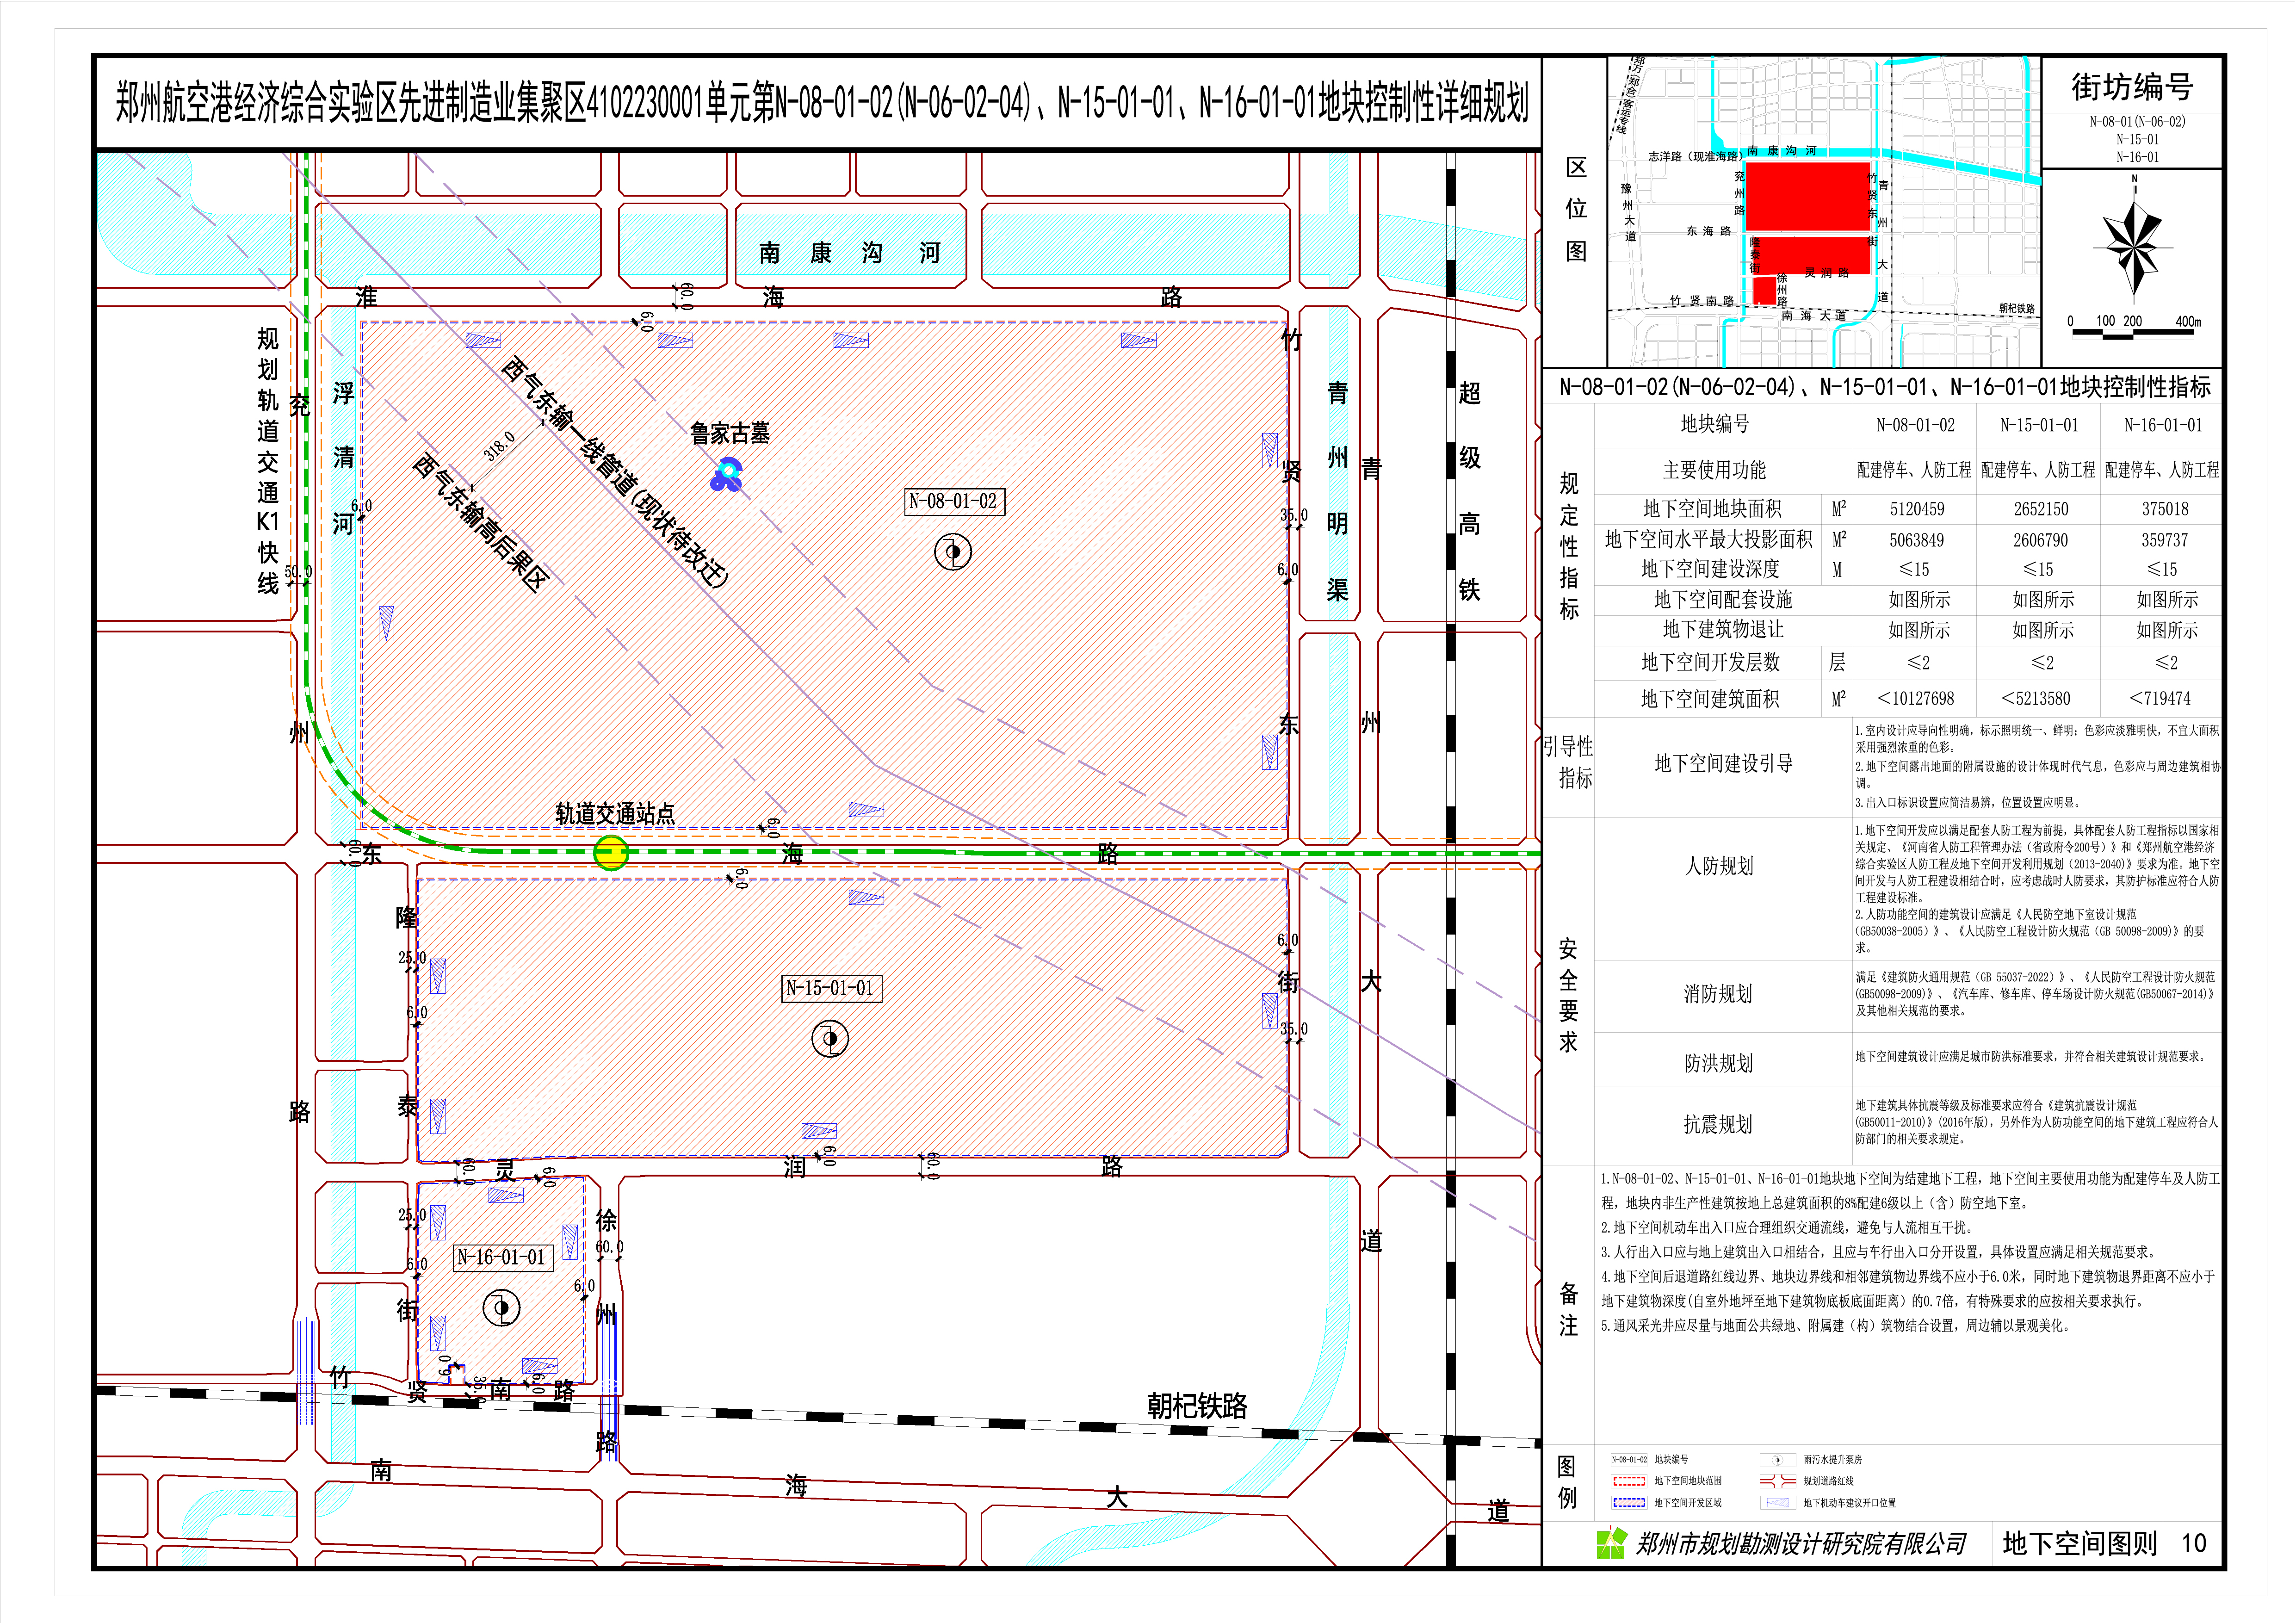
Task: Click the pump station symbol in N-15-01-01
Action: point(829,1039)
